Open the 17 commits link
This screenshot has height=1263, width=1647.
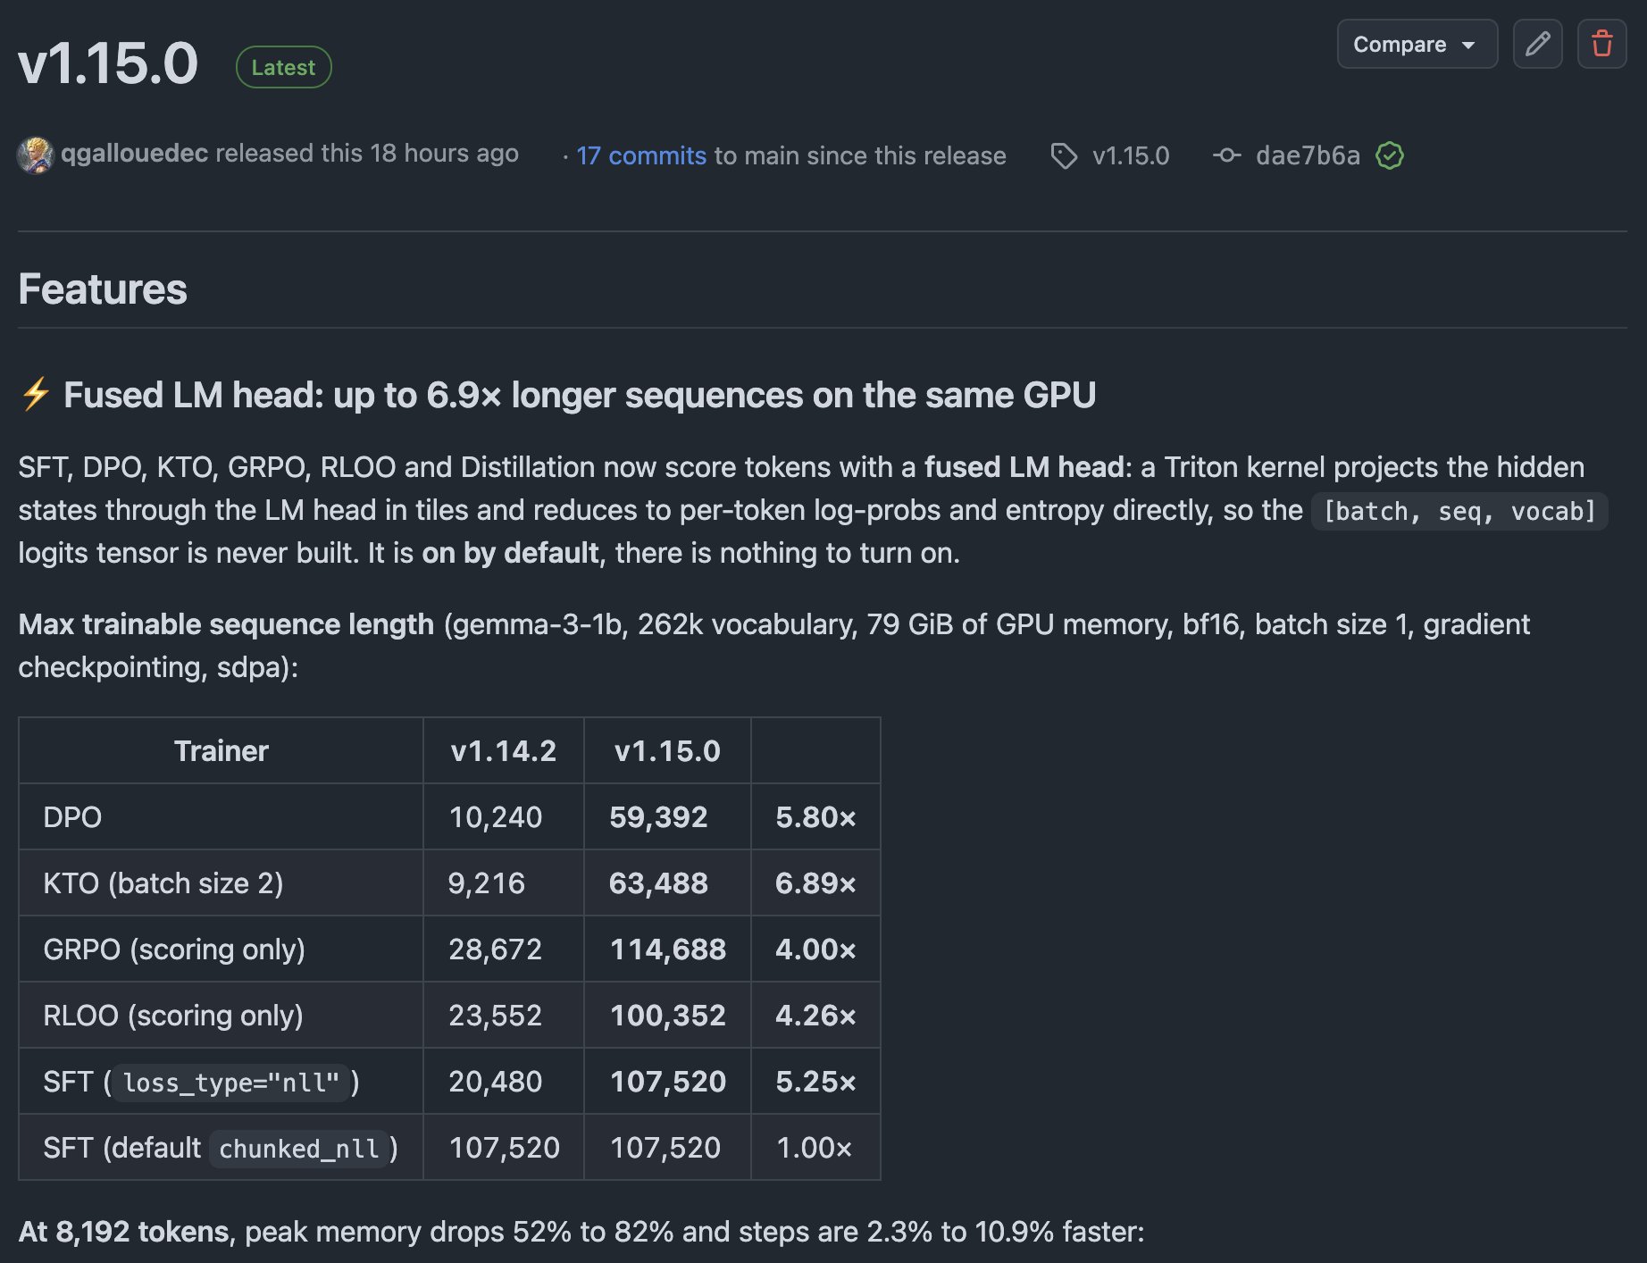[641, 155]
